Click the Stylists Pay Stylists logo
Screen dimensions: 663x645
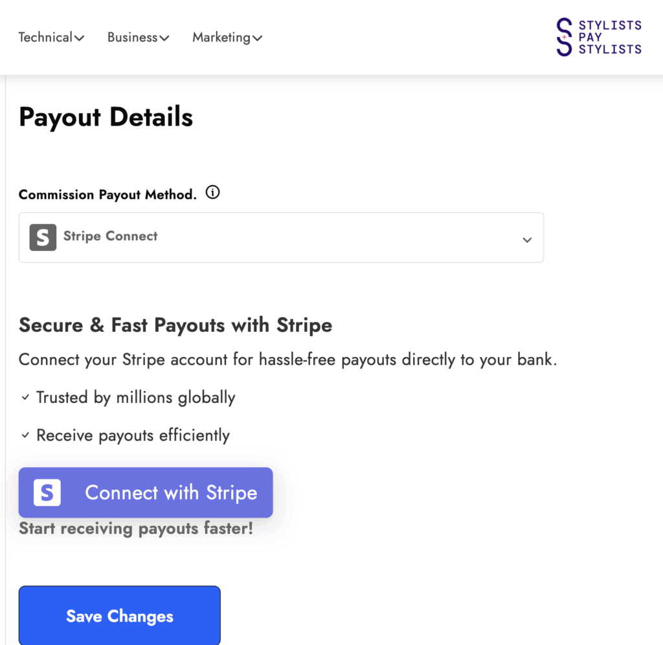(x=597, y=37)
